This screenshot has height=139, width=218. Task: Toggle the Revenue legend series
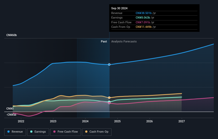click(x=15, y=132)
